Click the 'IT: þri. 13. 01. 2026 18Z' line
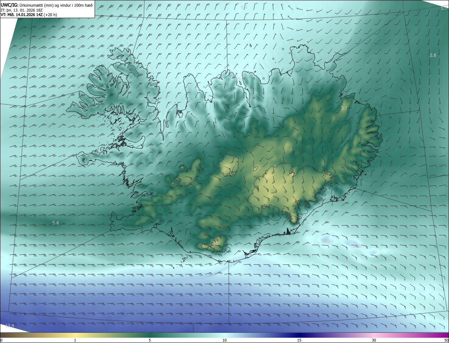 point(21,10)
